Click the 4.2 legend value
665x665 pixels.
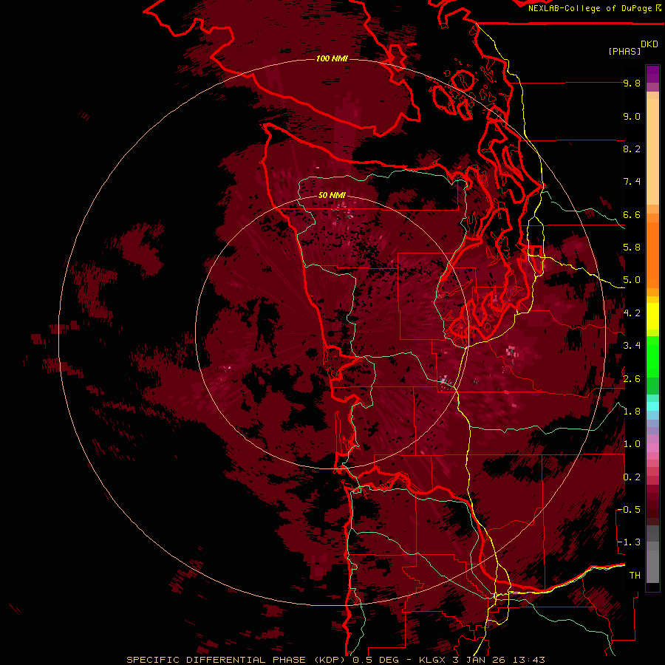coord(632,313)
